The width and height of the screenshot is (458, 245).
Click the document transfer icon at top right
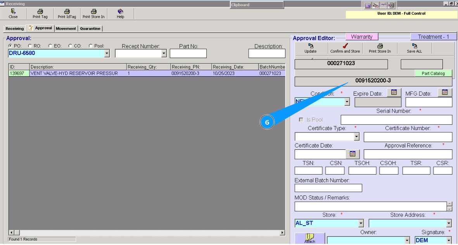pos(391,5)
